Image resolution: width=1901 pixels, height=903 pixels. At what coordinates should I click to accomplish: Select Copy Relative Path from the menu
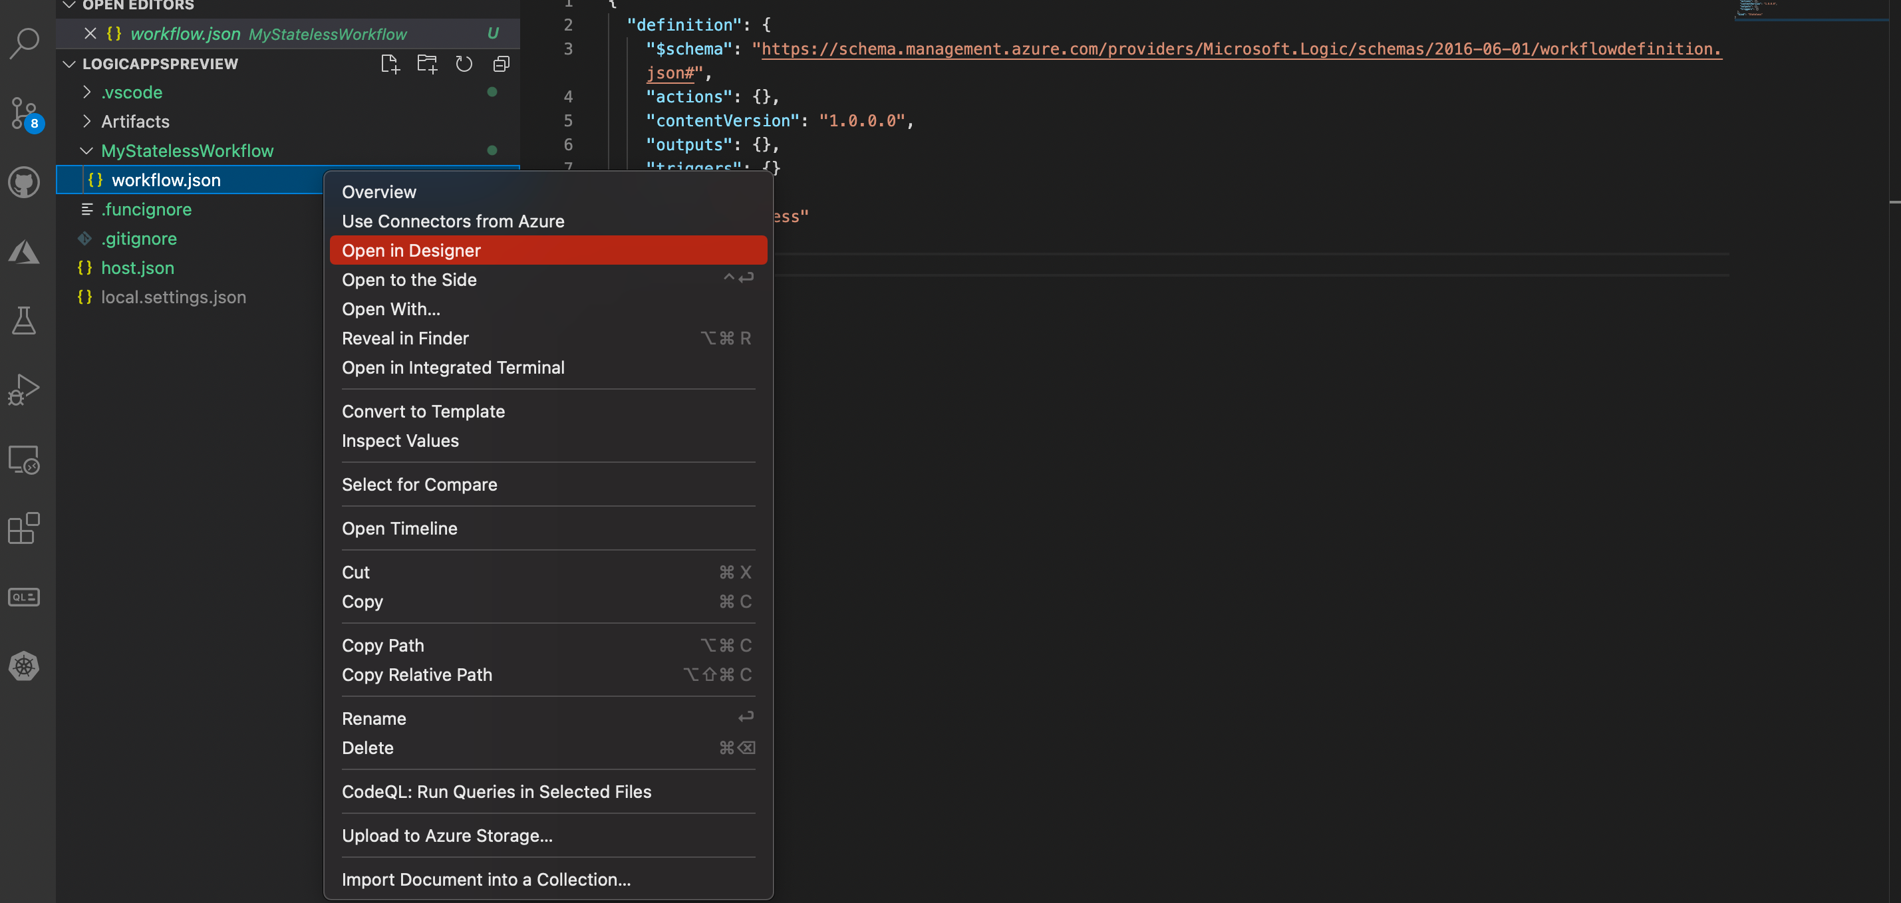[x=417, y=674]
